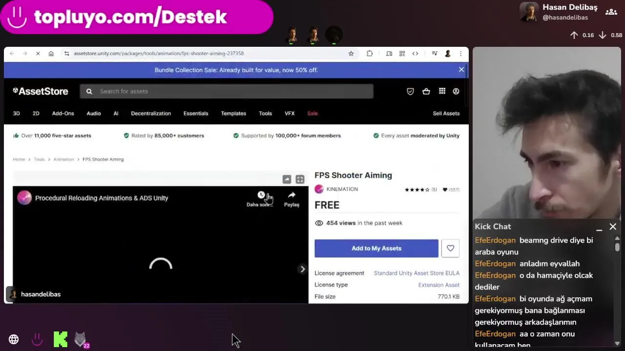Click Kick Chat scrollbar

(617, 246)
